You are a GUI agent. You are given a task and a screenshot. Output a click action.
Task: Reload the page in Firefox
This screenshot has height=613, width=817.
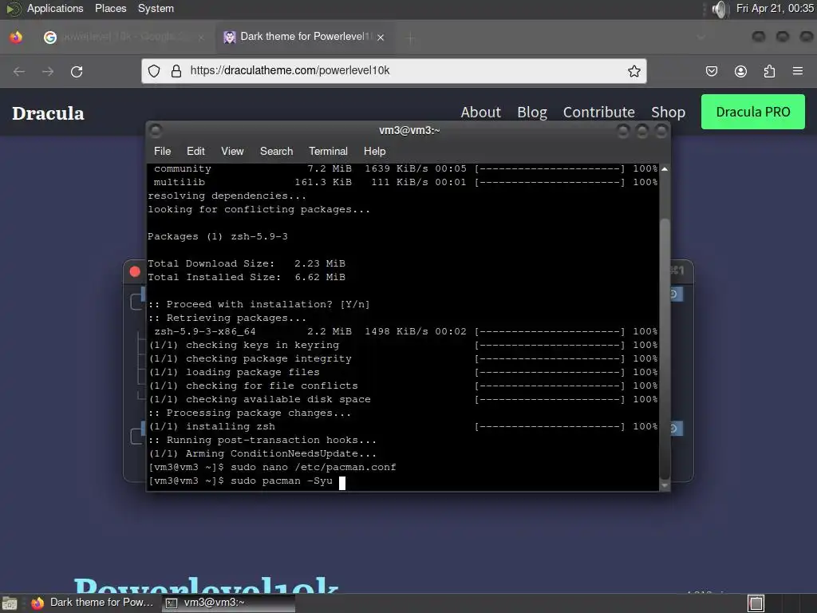(x=77, y=71)
